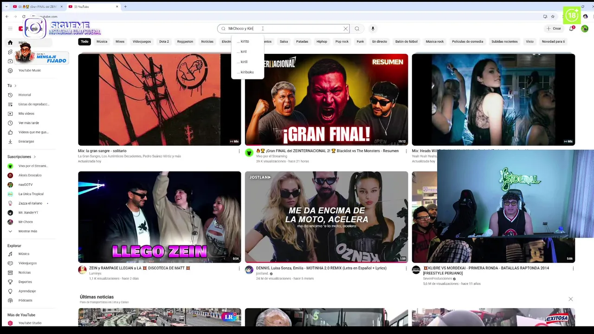This screenshot has height=334, width=594.
Task: Click in the search input field
Action: [283, 29]
